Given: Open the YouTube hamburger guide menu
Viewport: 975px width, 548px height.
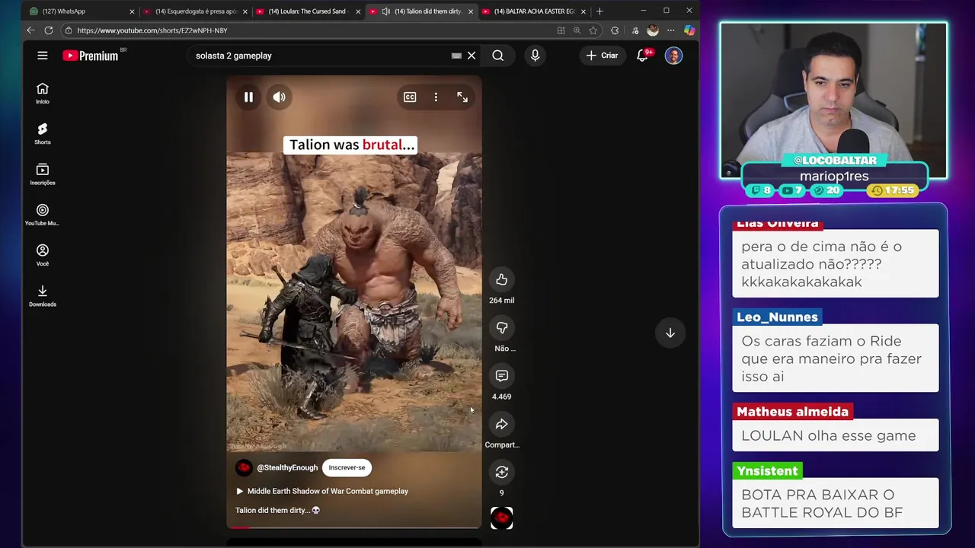Looking at the screenshot, I should (43, 56).
